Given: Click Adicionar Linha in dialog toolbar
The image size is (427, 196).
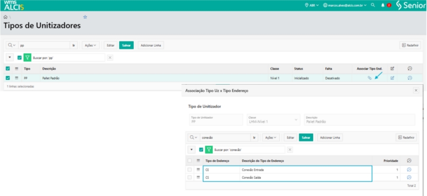Looking at the screenshot, I should [330, 137].
